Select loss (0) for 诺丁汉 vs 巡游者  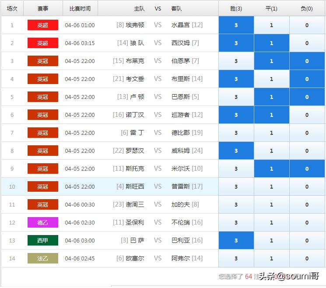pyautogui.click(x=307, y=115)
